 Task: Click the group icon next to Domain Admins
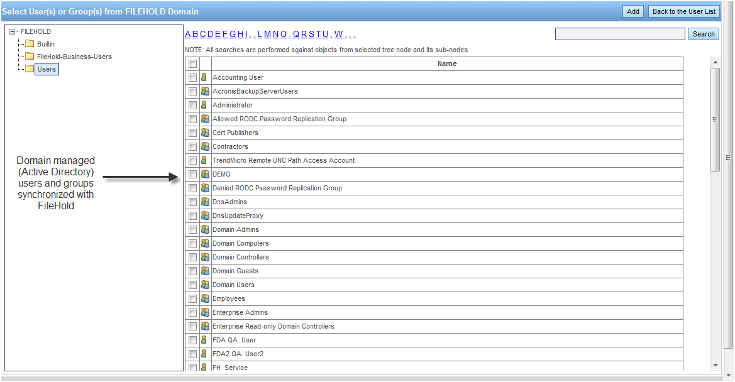(204, 229)
